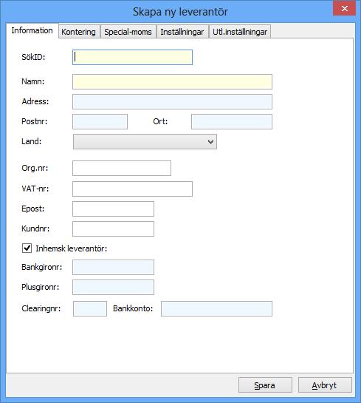Go to the Inställningar tab
The image size is (361, 403).
coord(182,32)
